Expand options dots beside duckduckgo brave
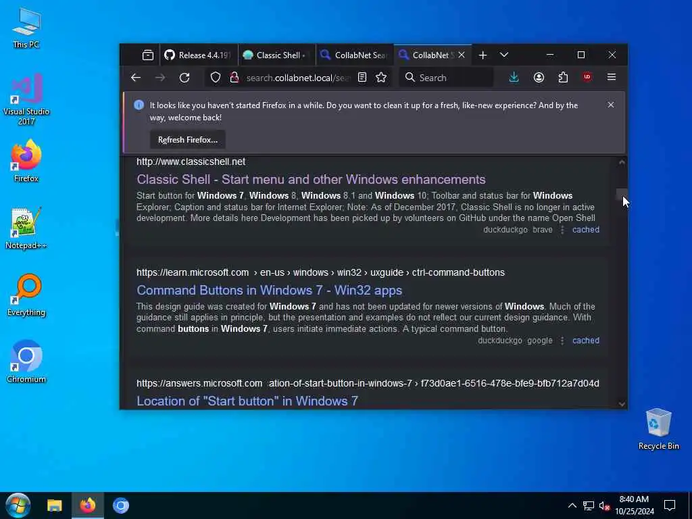This screenshot has width=692, height=519. click(562, 230)
